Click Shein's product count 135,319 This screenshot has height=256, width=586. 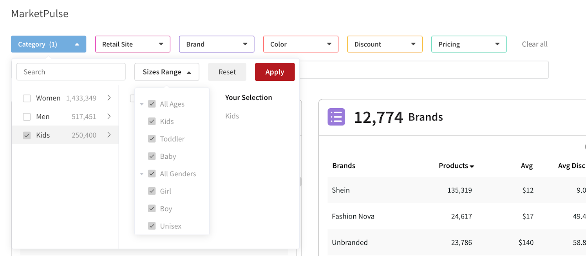pos(459,190)
